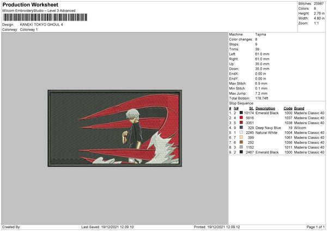Click the Page 1 of 1 label

316,227
